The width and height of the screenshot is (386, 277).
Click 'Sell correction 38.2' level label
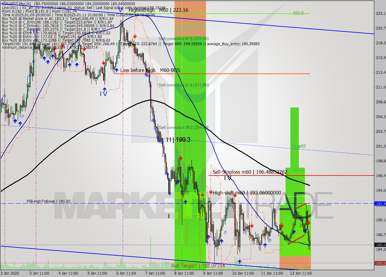coord(184,127)
